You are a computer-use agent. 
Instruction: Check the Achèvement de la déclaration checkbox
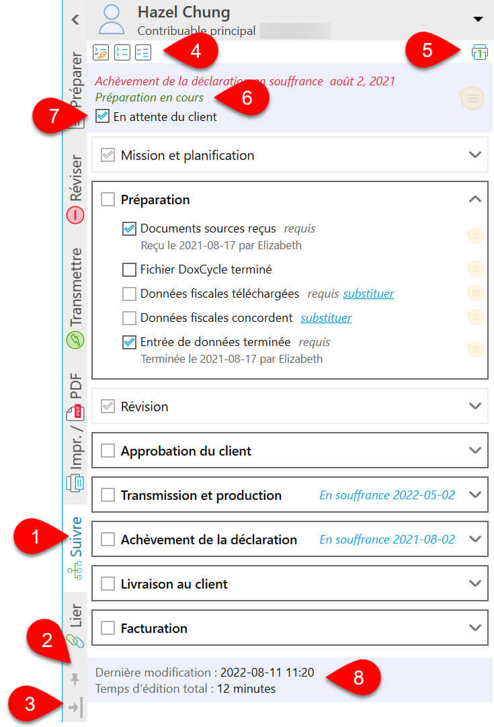pos(108,540)
